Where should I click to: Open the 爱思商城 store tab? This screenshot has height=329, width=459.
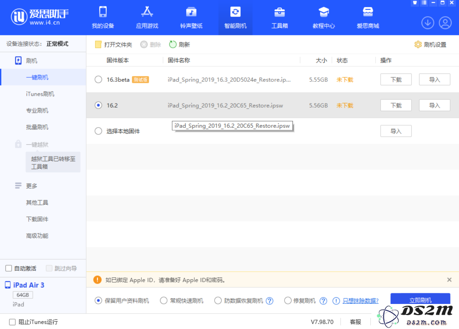click(x=368, y=18)
